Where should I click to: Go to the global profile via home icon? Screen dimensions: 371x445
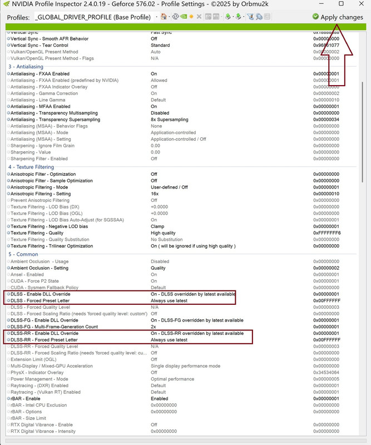tap(164, 17)
